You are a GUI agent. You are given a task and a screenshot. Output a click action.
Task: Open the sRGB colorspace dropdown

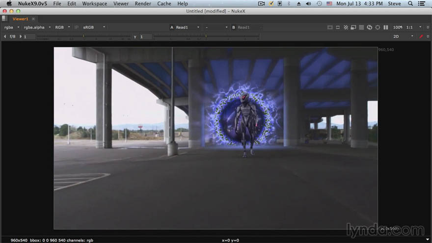click(94, 27)
